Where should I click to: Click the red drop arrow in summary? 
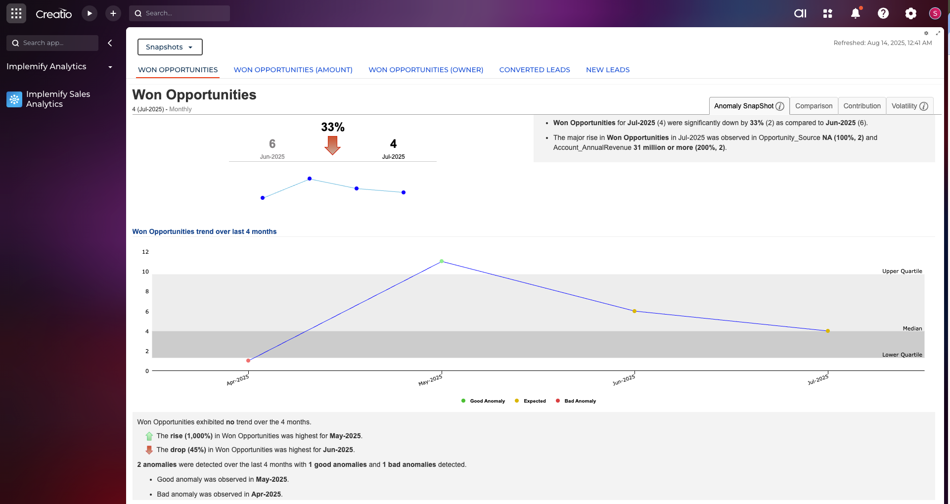coord(149,450)
